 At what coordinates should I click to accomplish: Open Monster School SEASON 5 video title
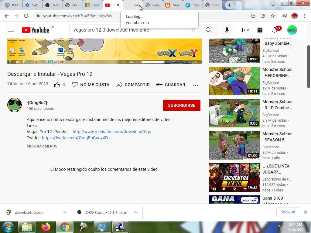(x=277, y=137)
